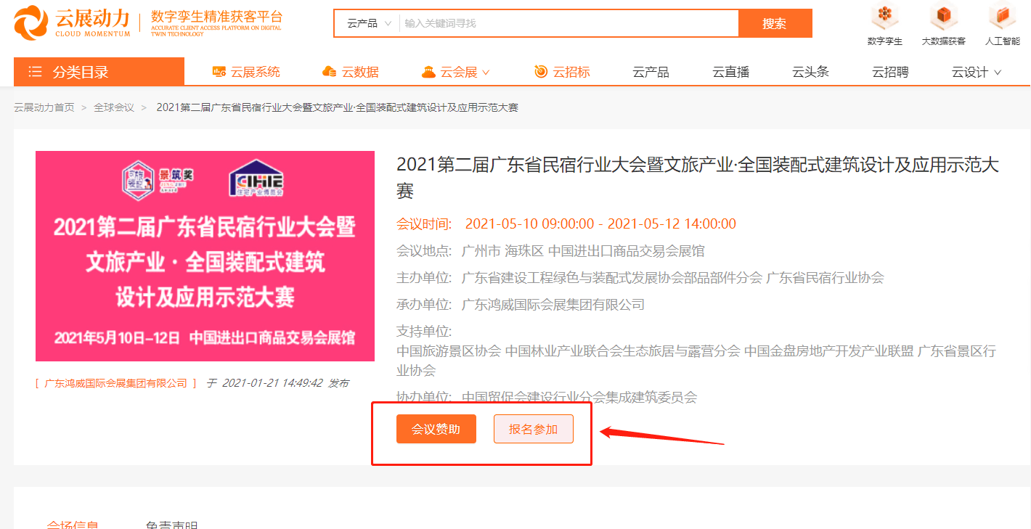Click the 会议赞助 sponsorship button
This screenshot has width=1031, height=529.
436,429
